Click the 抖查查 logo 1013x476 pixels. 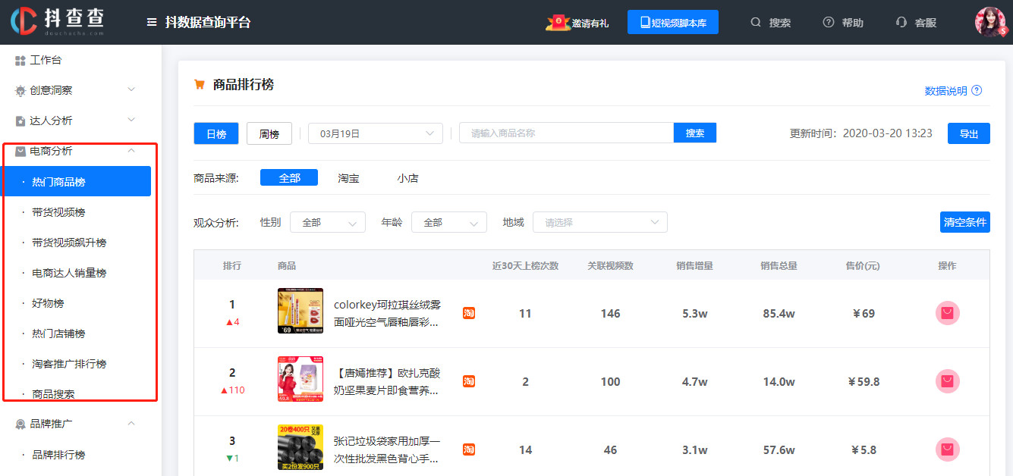pos(58,21)
